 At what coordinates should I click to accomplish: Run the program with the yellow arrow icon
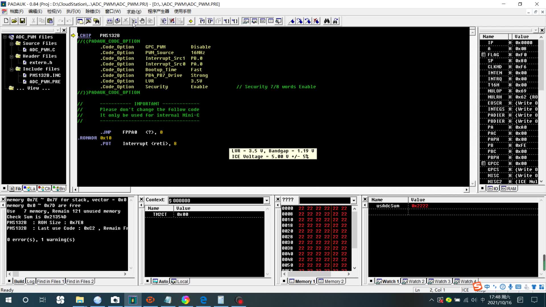tap(191, 21)
